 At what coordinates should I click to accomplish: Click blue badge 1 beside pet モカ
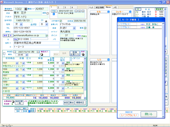pyautogui.click(x=109, y=12)
